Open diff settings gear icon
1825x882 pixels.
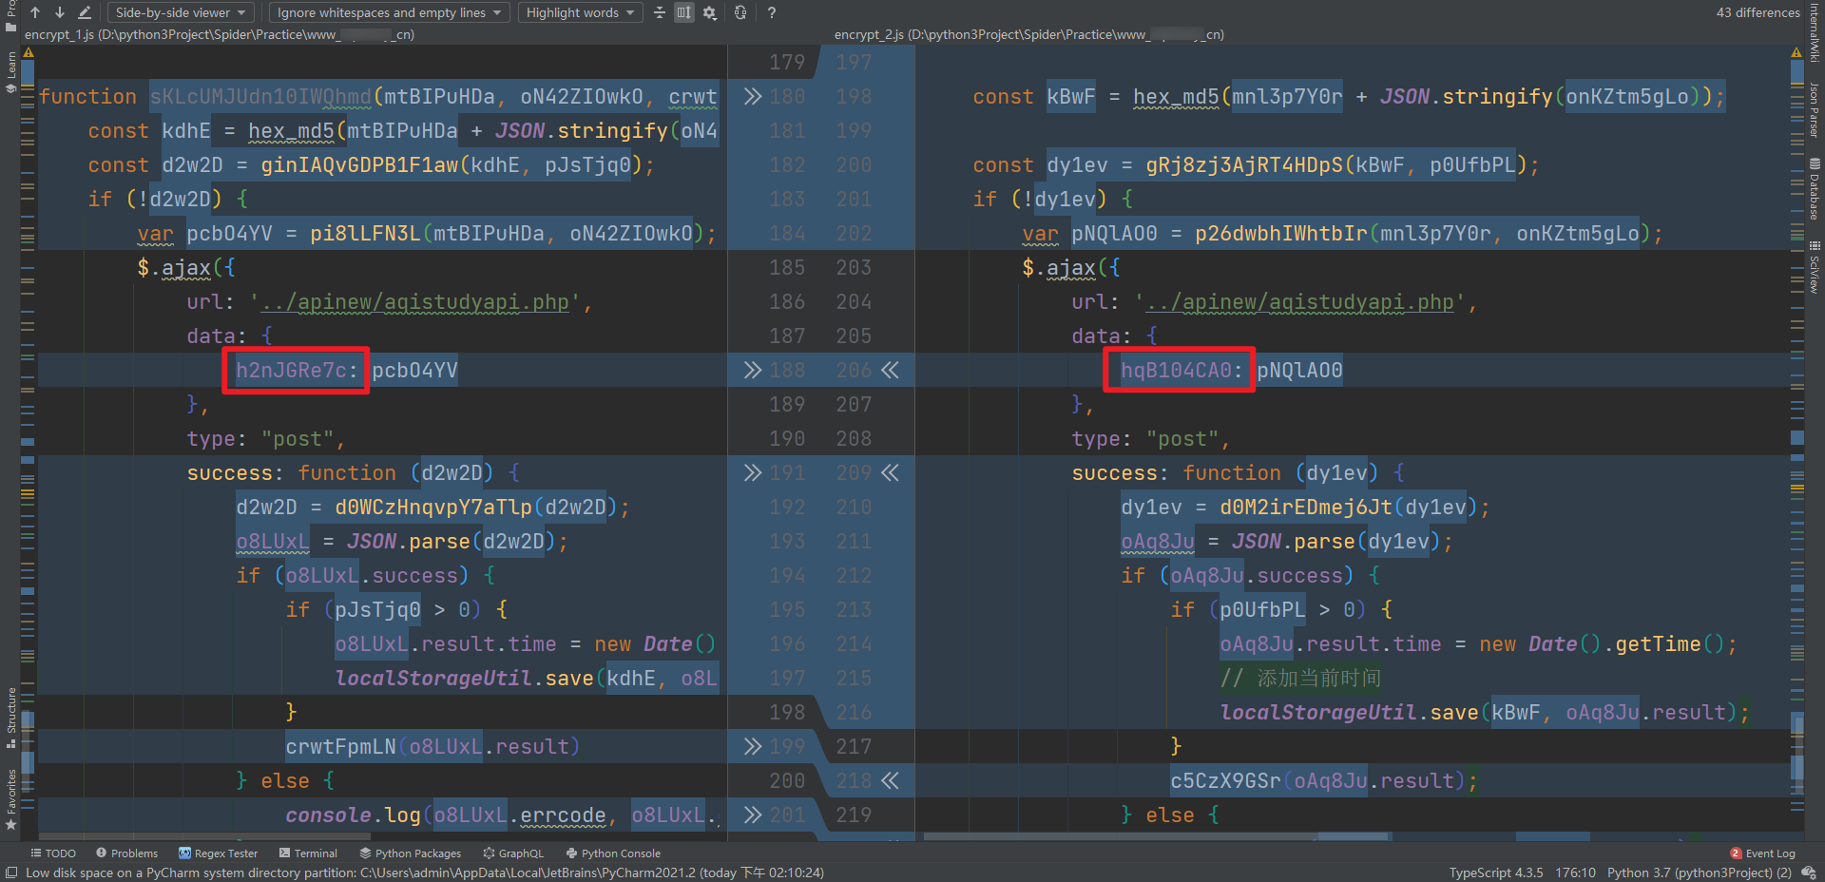pyautogui.click(x=709, y=12)
